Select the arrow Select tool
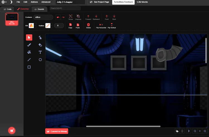This screenshot has height=137, width=209. (29, 37)
